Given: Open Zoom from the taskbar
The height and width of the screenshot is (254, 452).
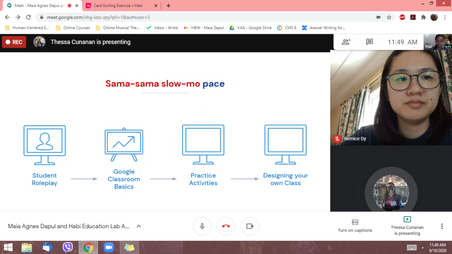Looking at the screenshot, I should coord(109,247).
